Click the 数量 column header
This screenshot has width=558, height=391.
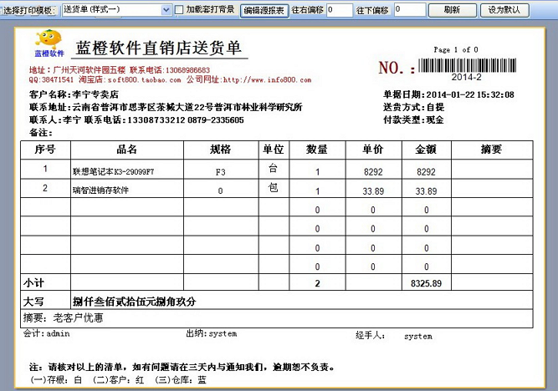[317, 150]
